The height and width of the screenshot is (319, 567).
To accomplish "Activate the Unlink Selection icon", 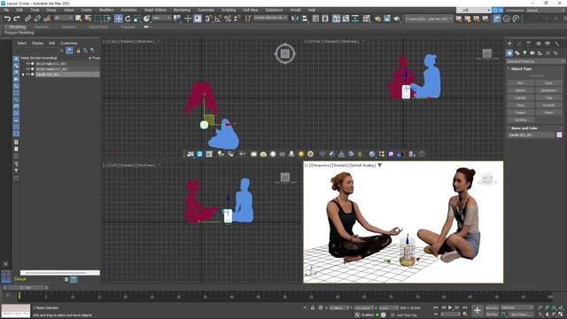I will pos(37,19).
